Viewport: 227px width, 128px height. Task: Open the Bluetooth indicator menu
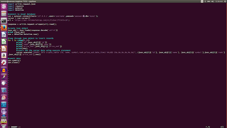tap(205, 1)
